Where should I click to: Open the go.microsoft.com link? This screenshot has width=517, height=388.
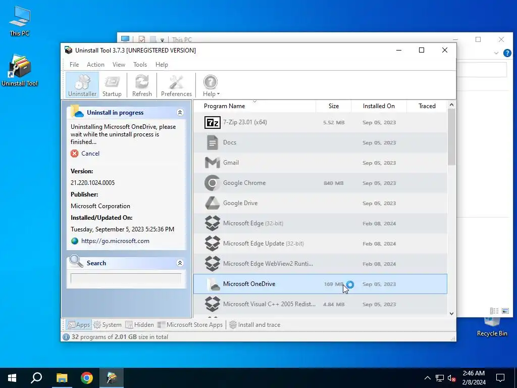(115, 241)
